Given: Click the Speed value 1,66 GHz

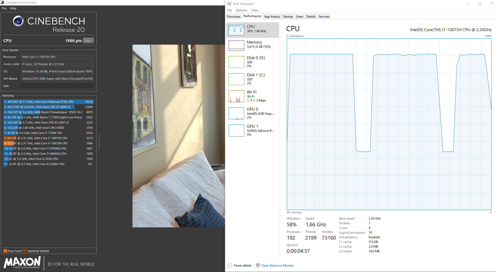Looking at the screenshot, I should 316,225.
